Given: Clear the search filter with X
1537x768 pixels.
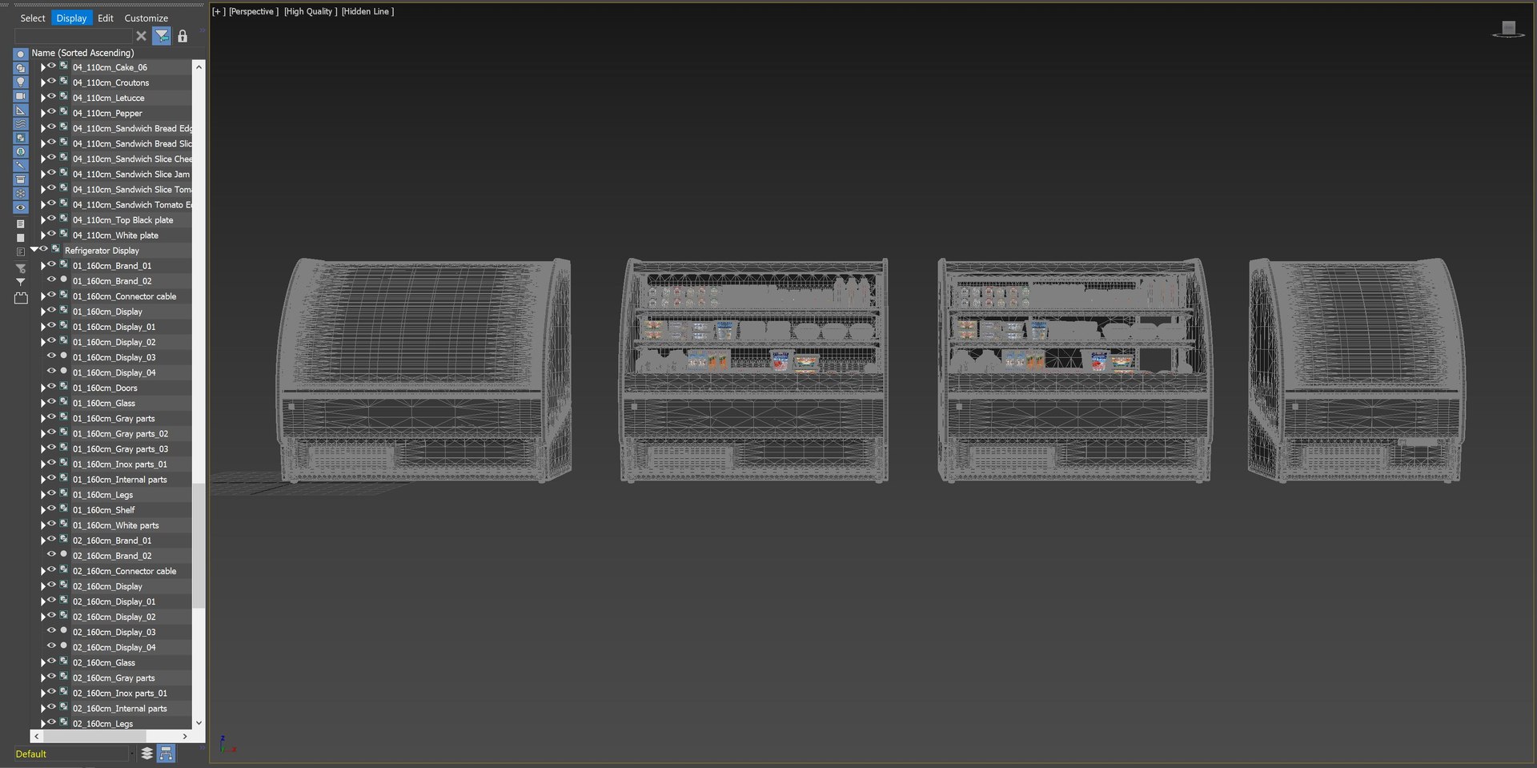Looking at the screenshot, I should pyautogui.click(x=141, y=36).
